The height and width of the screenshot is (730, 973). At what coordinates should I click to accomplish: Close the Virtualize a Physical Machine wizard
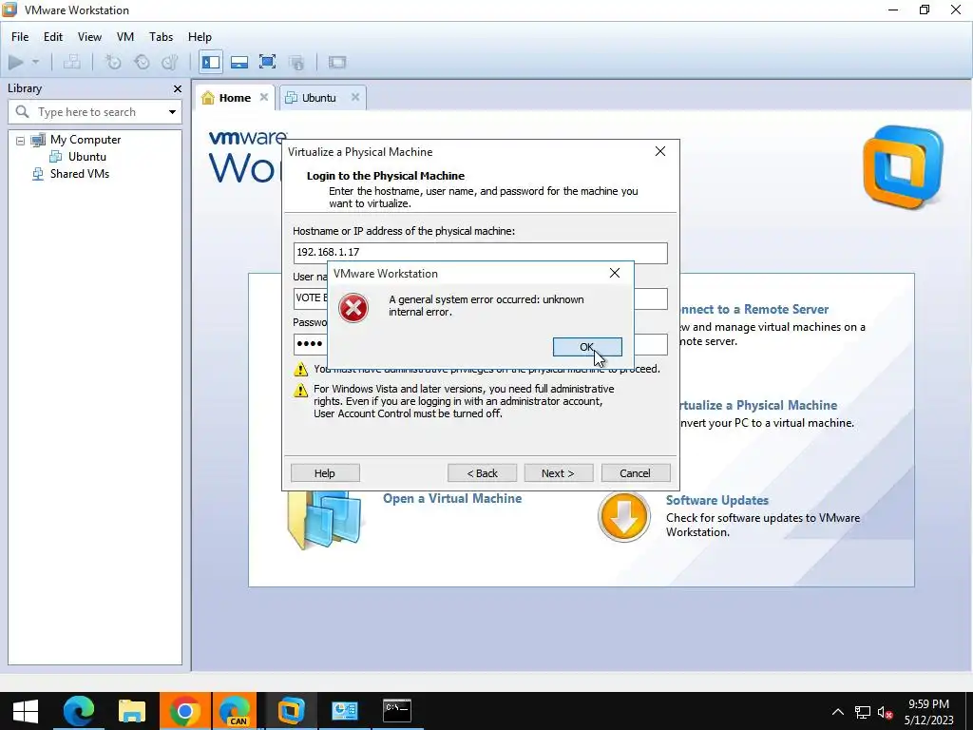[x=660, y=151]
